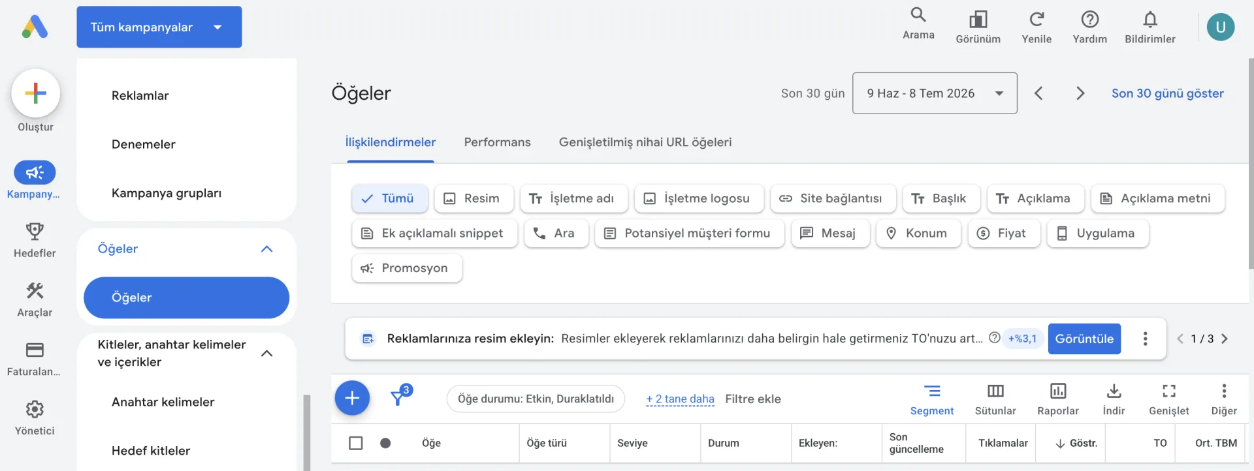Toggle the Açıklama metni chip

tap(1157, 198)
